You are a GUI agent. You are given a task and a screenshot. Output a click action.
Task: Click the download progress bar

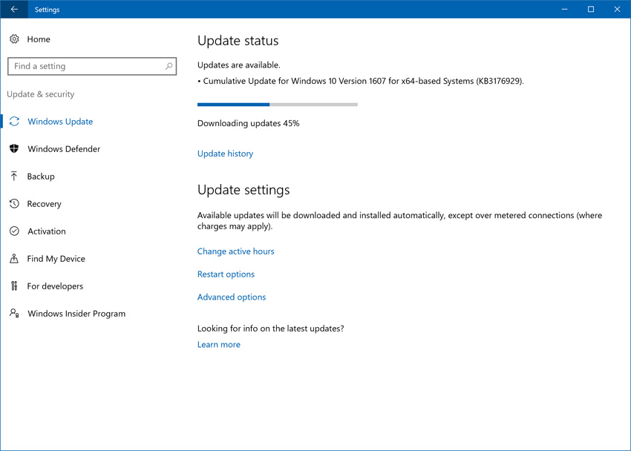click(277, 105)
